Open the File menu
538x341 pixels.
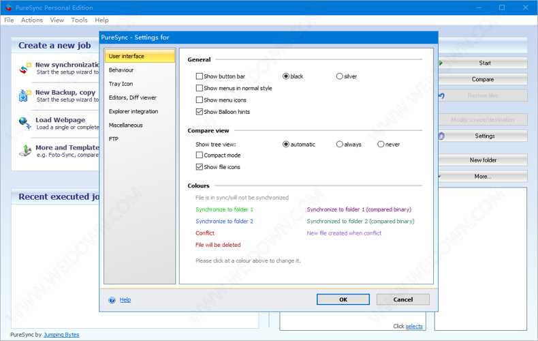[9, 20]
